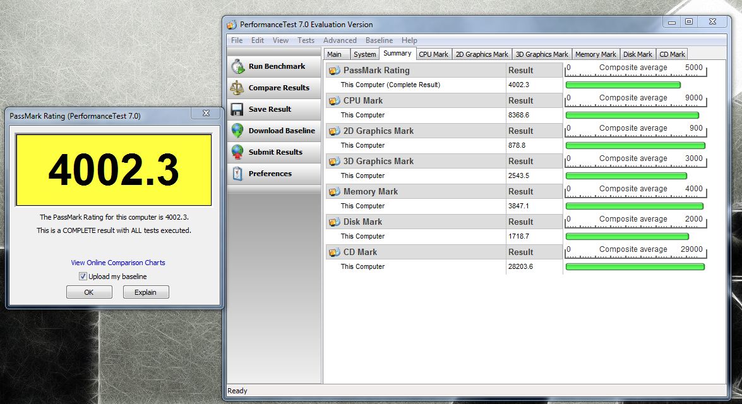Click the Download Baseline globe icon
Viewport: 742px width, 404px height.
click(237, 131)
